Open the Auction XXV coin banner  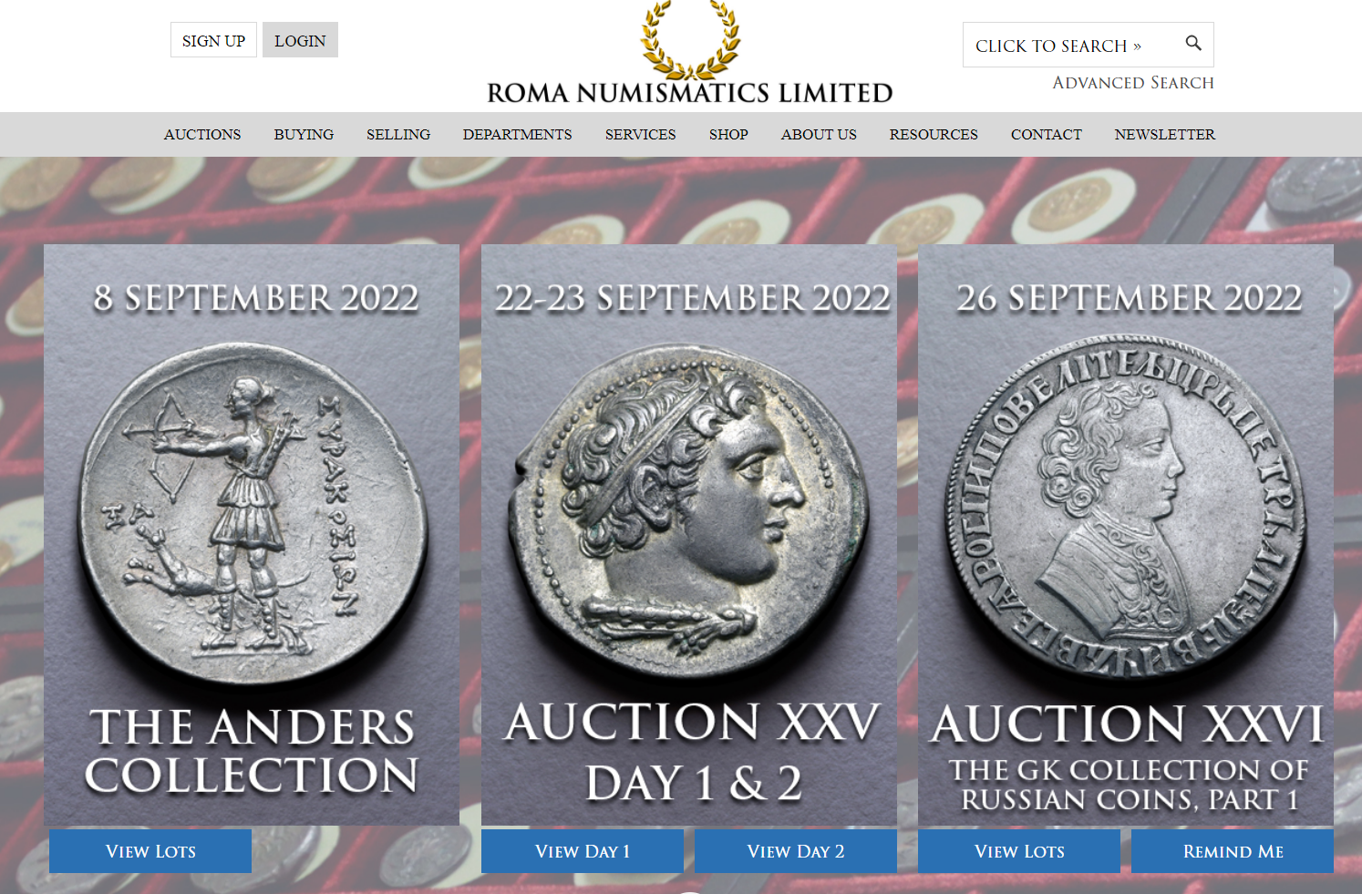click(x=689, y=535)
